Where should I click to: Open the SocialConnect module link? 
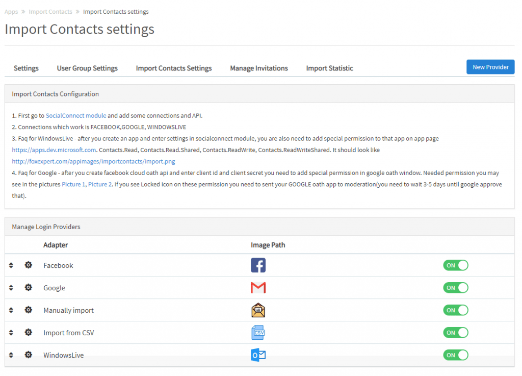75,115
